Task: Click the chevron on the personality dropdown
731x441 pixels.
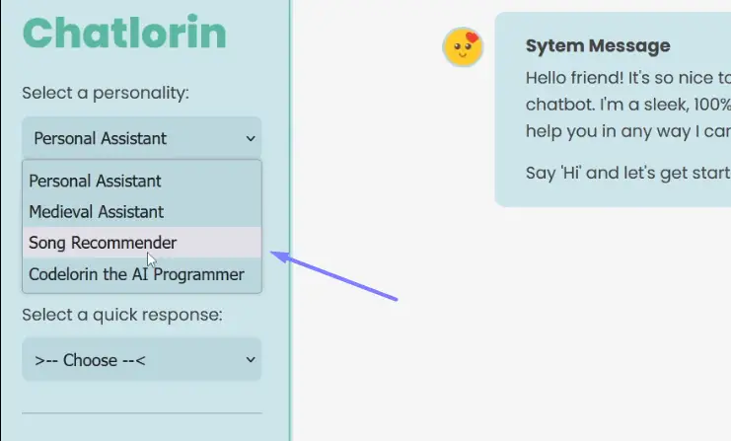Action: (x=251, y=139)
